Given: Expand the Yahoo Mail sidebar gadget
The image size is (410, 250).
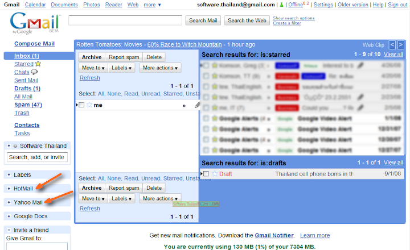Looking at the screenshot, I should coord(9,202).
